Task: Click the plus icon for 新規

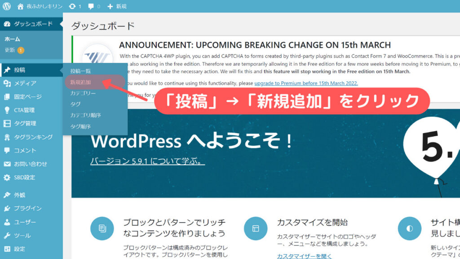Action: (110, 6)
